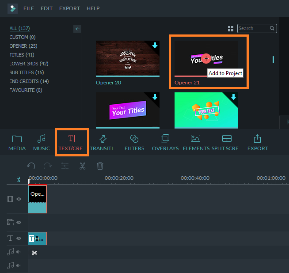The image size is (289, 273).
Task: Click the overlay PIP track icon
Action: click(11, 223)
